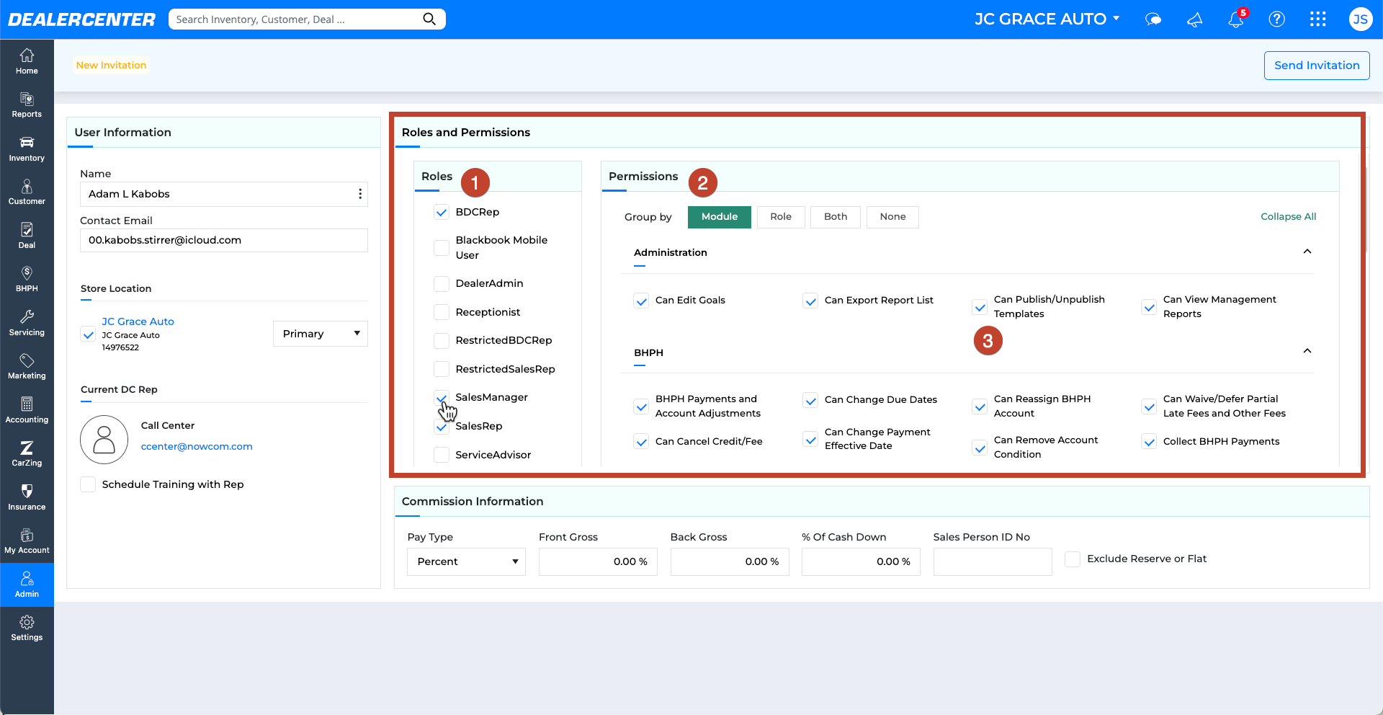This screenshot has height=715, width=1383.
Task: Click the Contact Email input field
Action: click(x=224, y=240)
